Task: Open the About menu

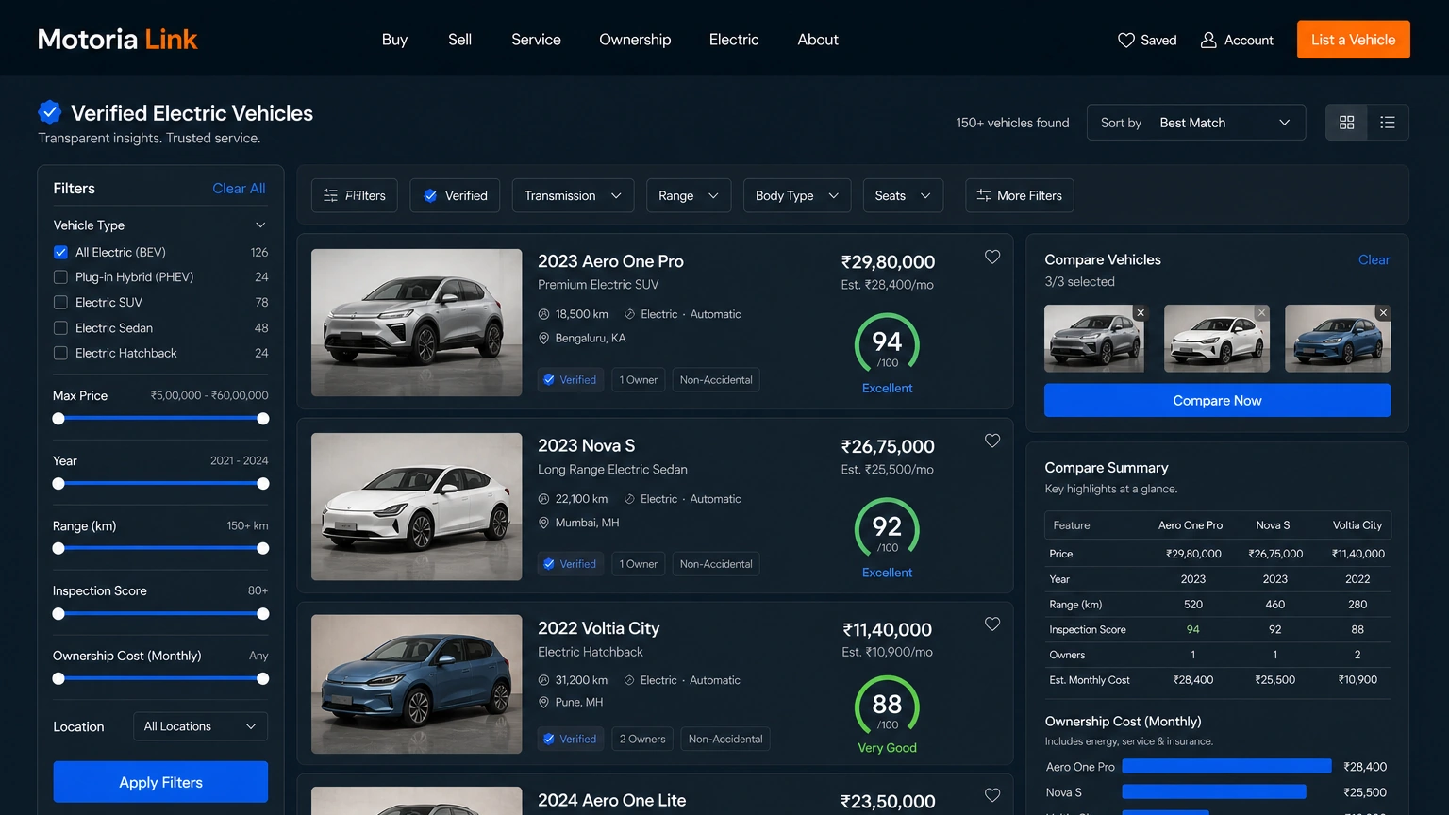Action: (x=818, y=40)
